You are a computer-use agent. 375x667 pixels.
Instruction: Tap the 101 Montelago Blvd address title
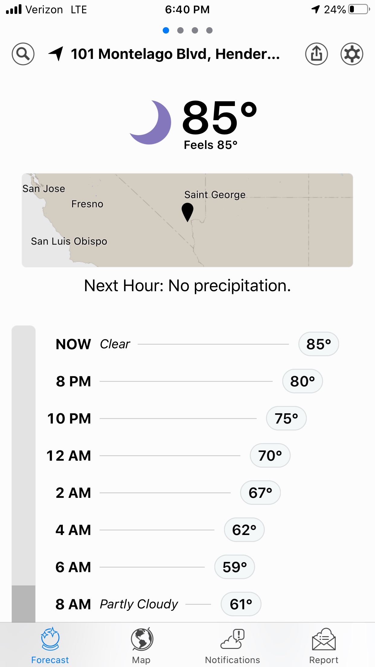click(175, 54)
